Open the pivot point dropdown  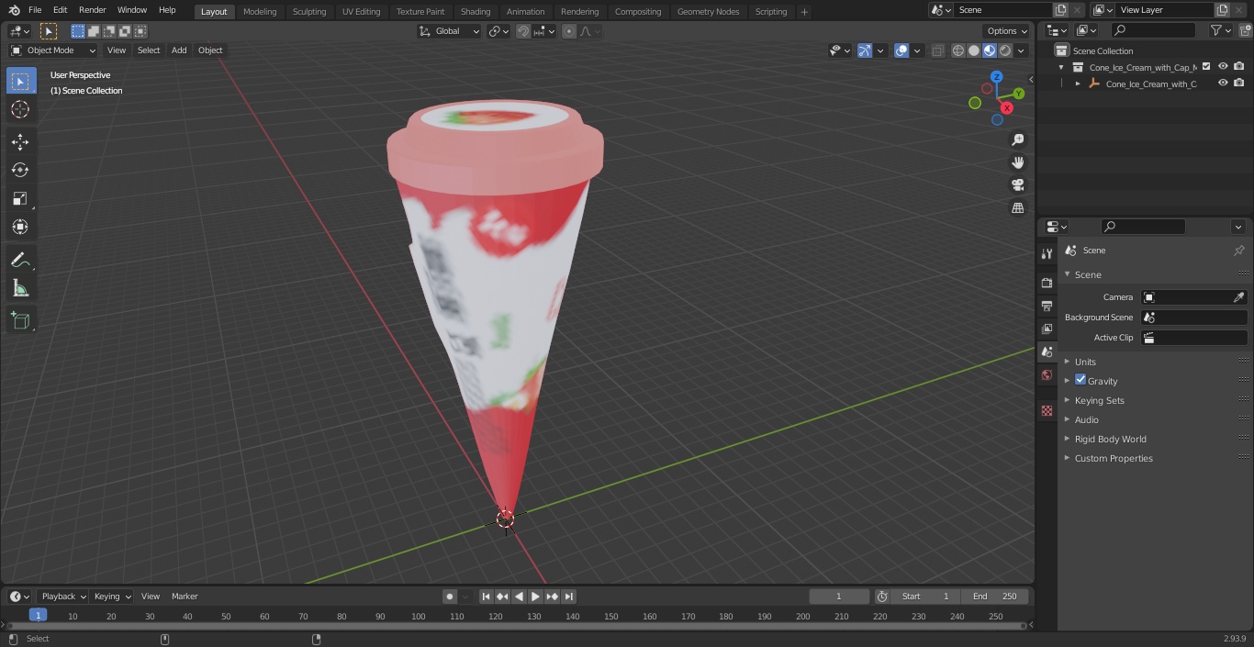tap(498, 31)
